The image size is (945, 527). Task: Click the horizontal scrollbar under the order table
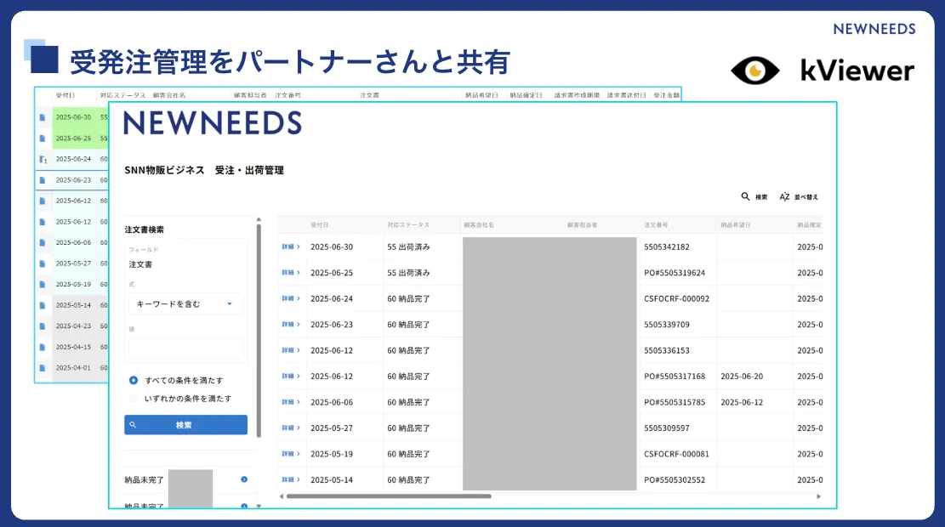389,496
